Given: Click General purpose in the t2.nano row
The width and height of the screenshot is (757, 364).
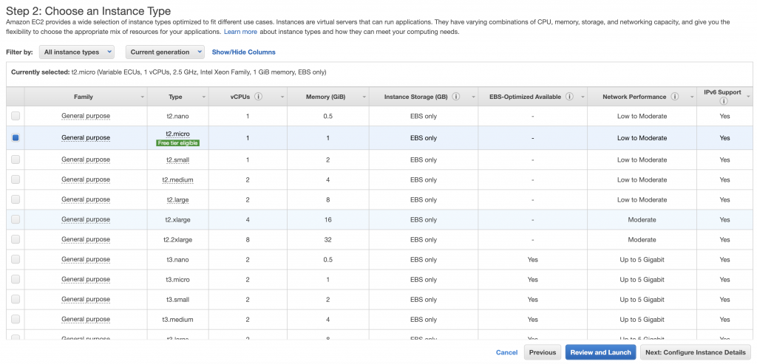Looking at the screenshot, I should [86, 116].
